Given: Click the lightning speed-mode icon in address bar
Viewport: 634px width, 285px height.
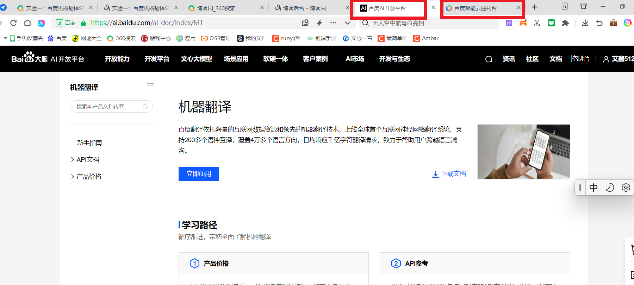Looking at the screenshot, I should click(x=319, y=23).
